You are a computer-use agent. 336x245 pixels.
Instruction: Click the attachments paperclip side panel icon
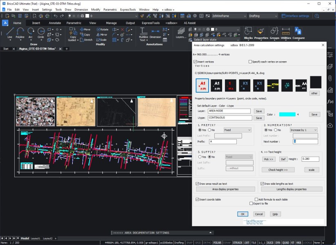click(330, 78)
